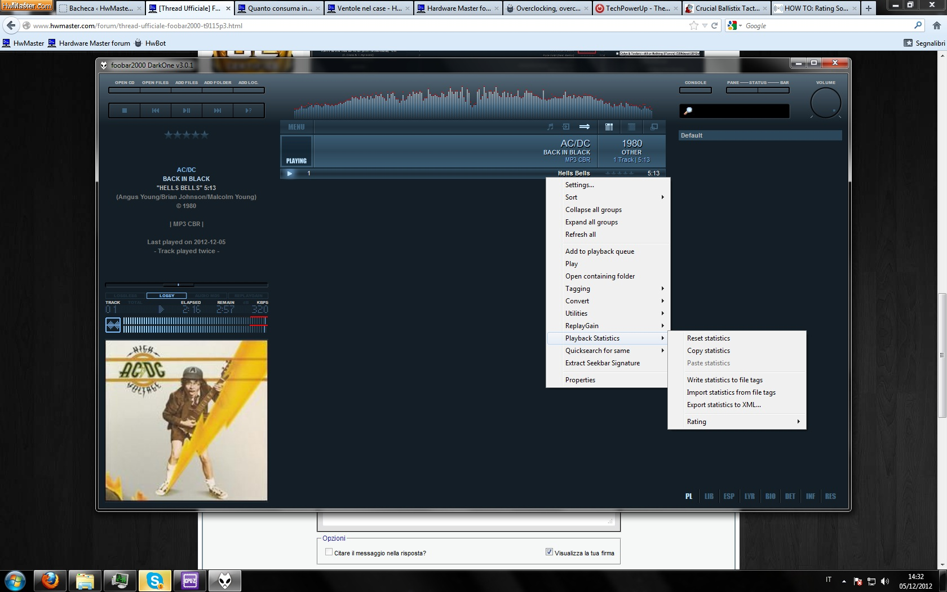Click the overlapping windows icon in toolbar
This screenshot has height=592, width=947.
click(x=654, y=127)
